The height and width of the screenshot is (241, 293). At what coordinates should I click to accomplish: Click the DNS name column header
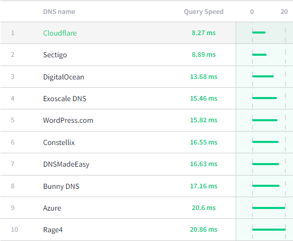click(x=59, y=12)
